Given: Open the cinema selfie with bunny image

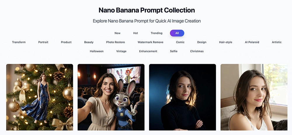Looking at the screenshot, I should 111,97.
